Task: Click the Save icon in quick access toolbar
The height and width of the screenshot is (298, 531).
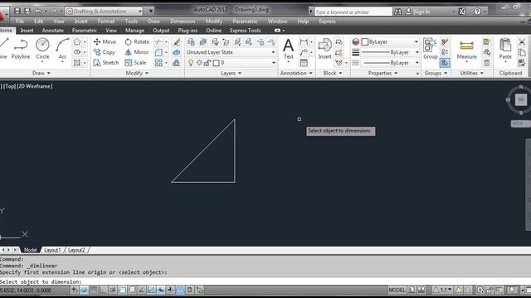Action: click(17, 11)
